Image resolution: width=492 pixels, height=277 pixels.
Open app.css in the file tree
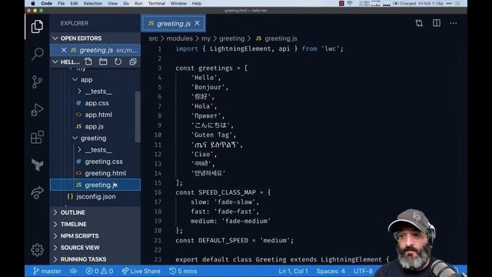click(x=97, y=103)
